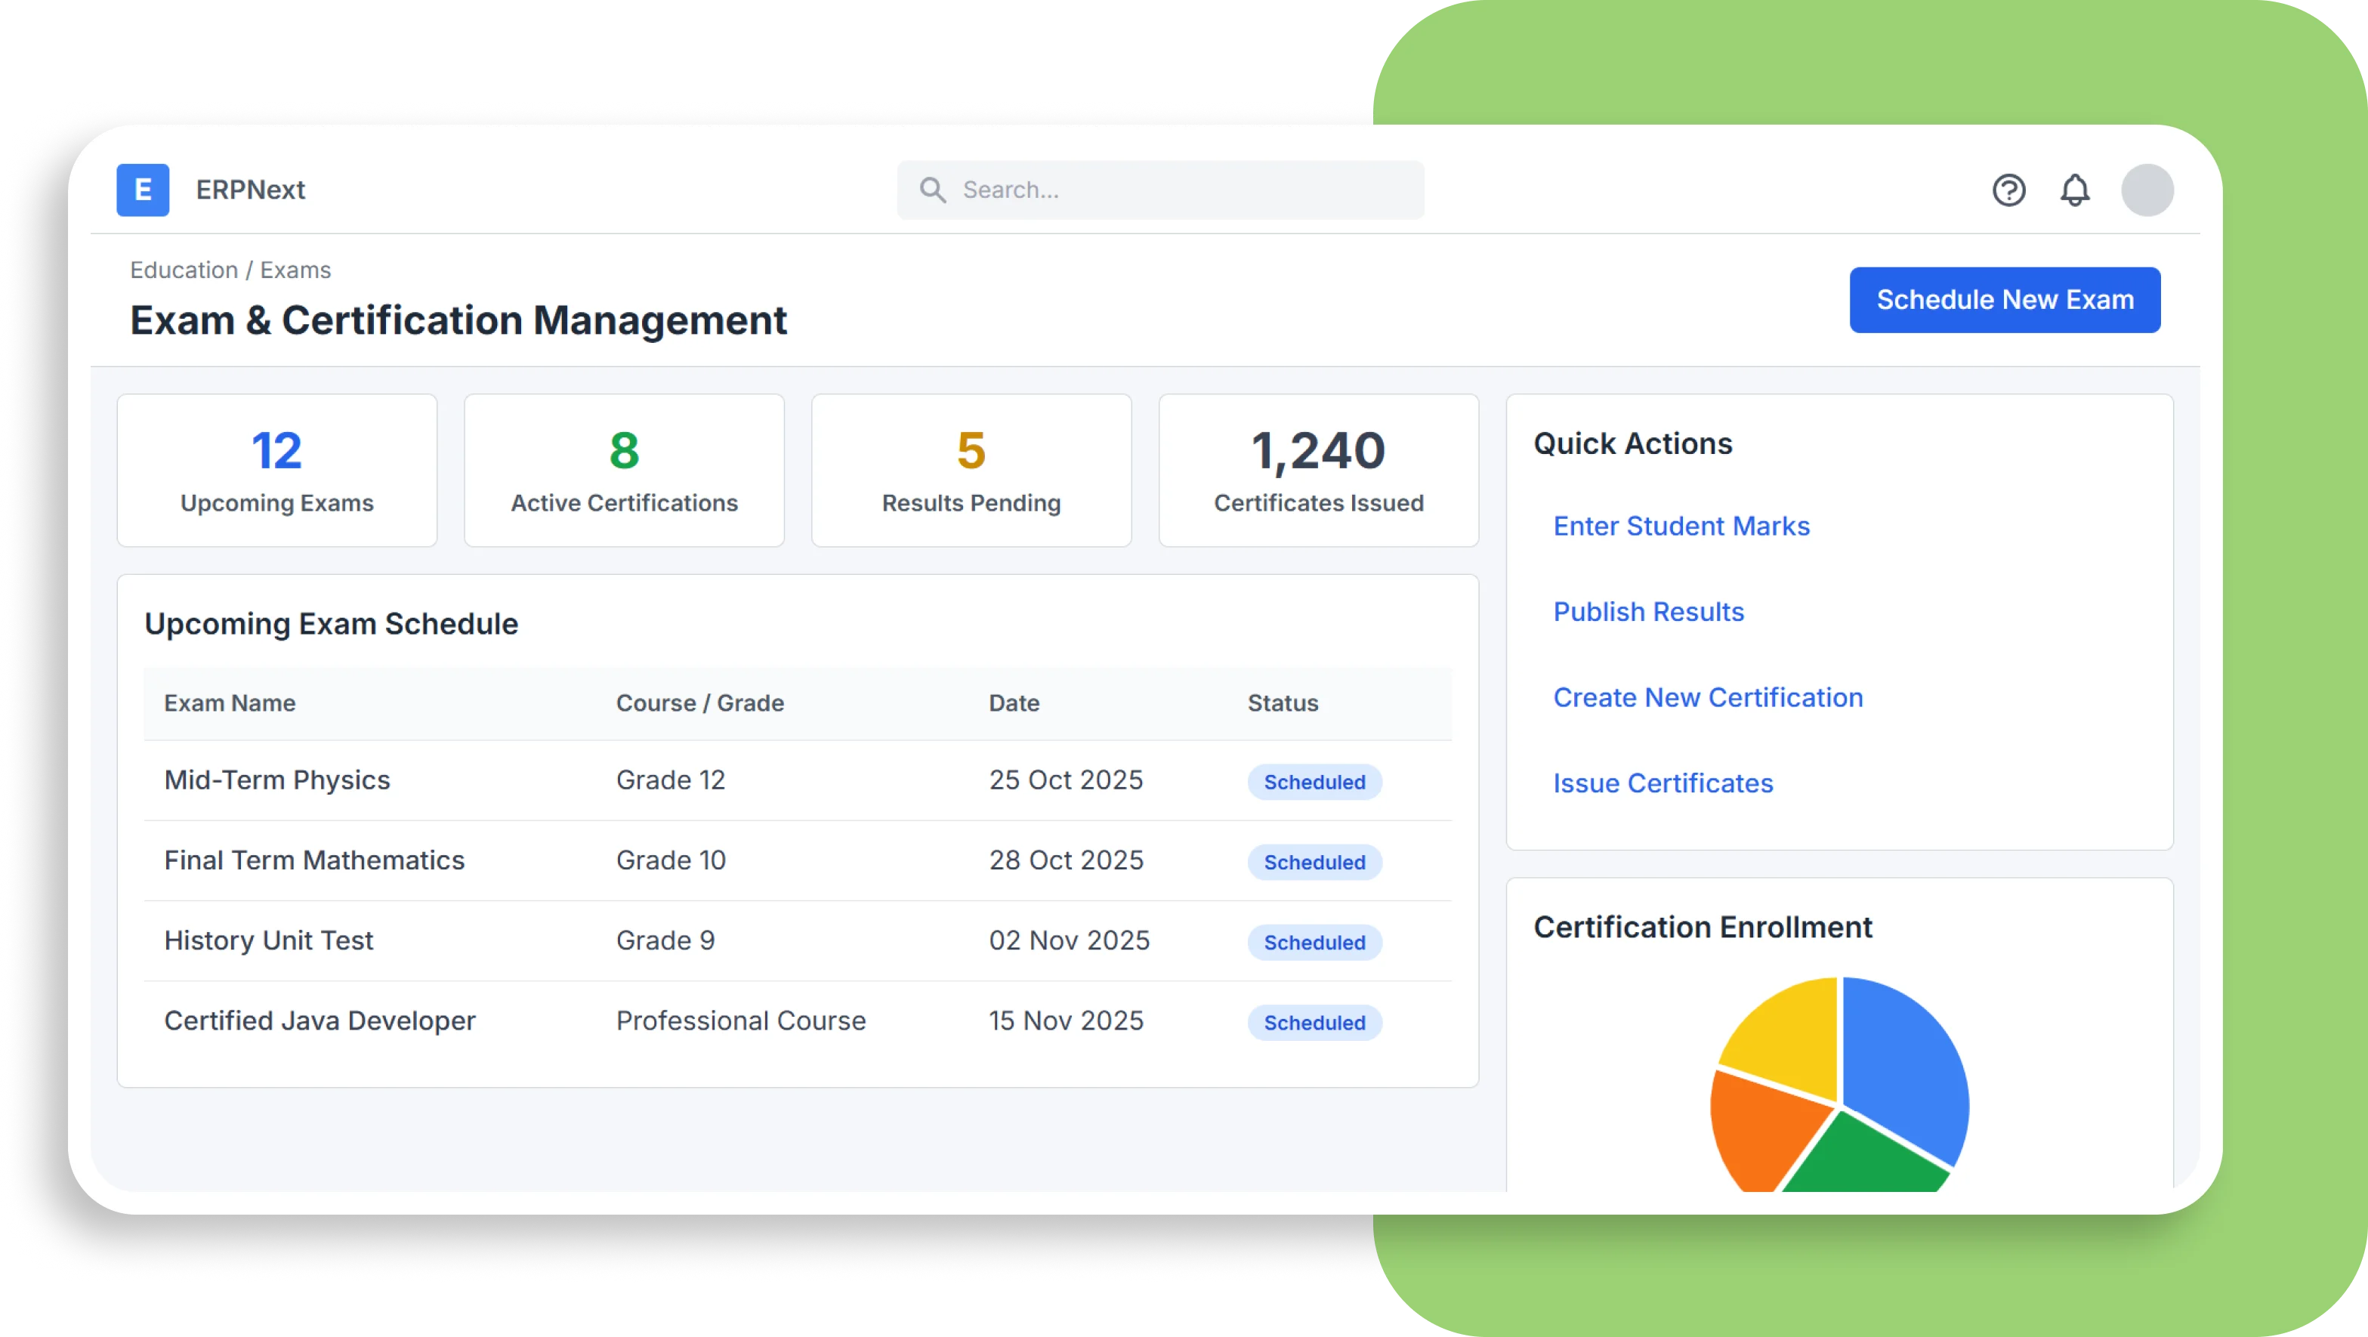This screenshot has height=1337, width=2368.
Task: Navigate to Education via breadcrumb
Action: tap(185, 270)
